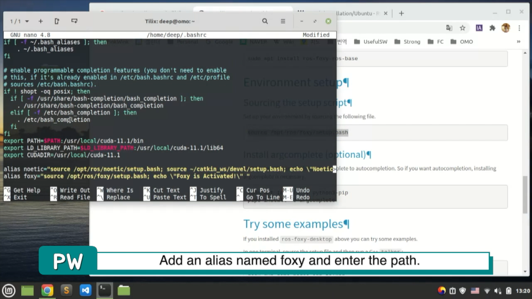Click the Sourcing the setup script heading
The width and height of the screenshot is (532, 299).
click(x=298, y=103)
